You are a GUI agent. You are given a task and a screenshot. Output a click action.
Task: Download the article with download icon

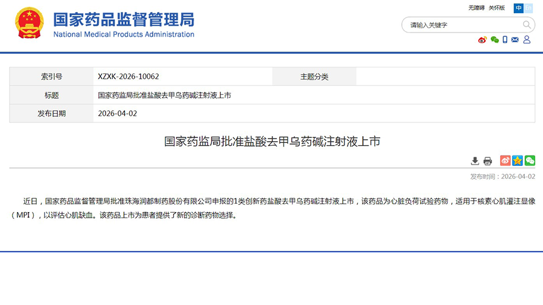[475, 161]
